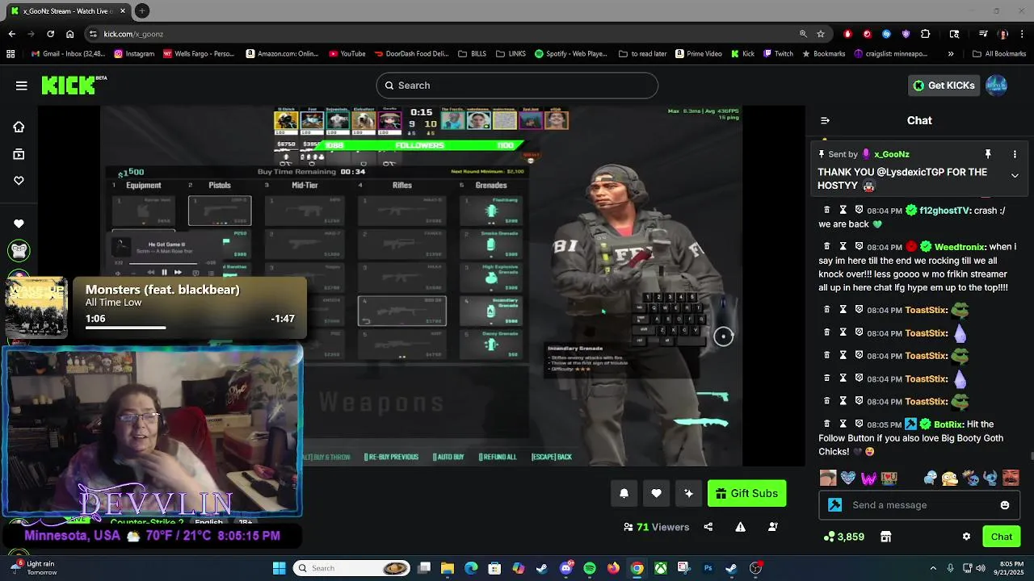Open a new browser tab
The image size is (1034, 581).
pos(142,10)
